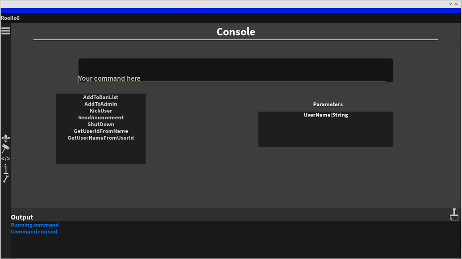This screenshot has height=259, width=462.
Task: Click the Rooilo0 title bar label
Action: 10,18
